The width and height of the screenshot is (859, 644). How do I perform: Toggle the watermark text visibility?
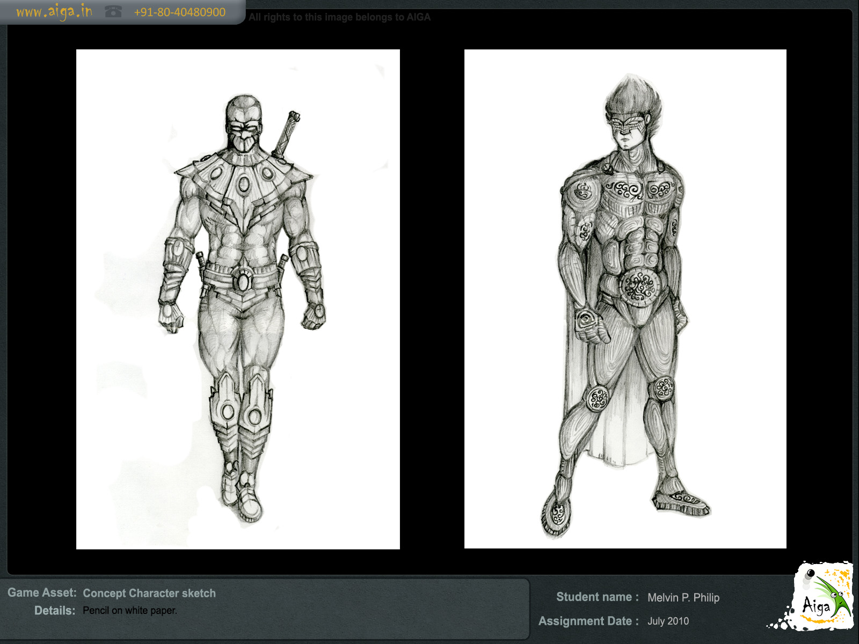(x=338, y=17)
